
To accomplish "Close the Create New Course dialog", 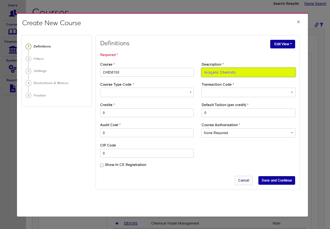I will (x=298, y=22).
